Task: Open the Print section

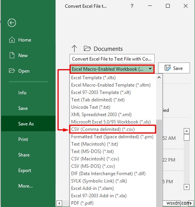Action: click(x=23, y=139)
